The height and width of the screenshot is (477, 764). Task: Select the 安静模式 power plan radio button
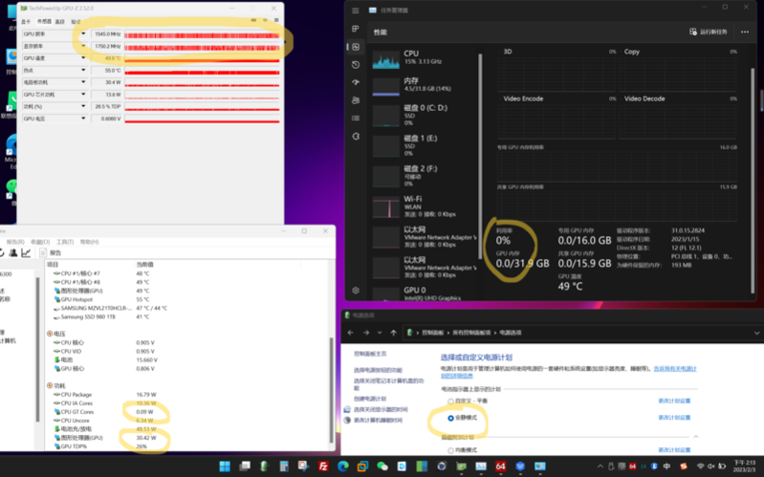450,418
